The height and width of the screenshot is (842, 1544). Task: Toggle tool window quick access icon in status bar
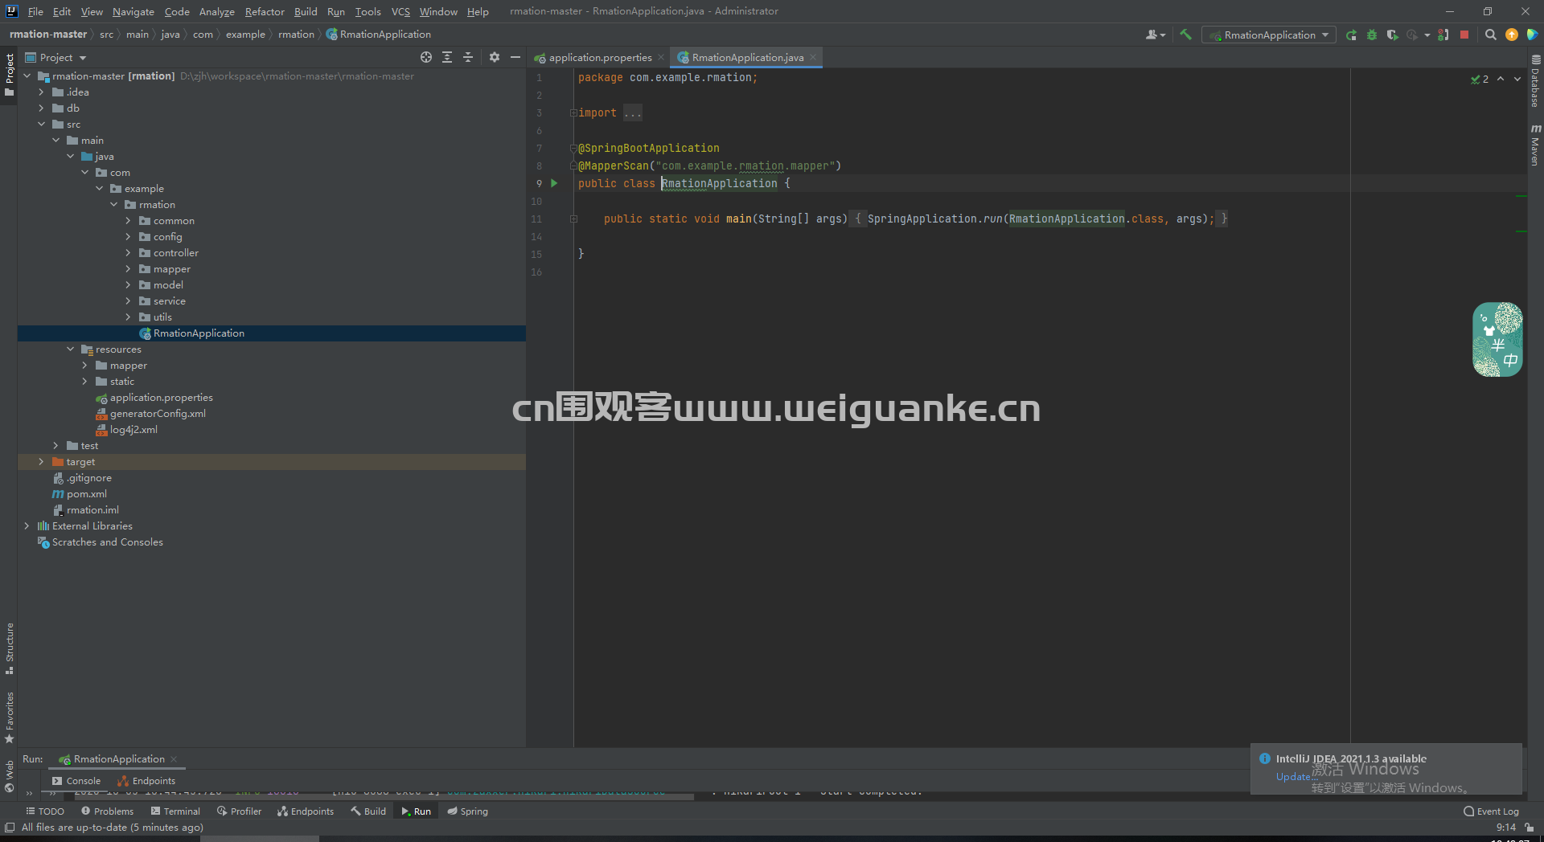click(x=10, y=827)
